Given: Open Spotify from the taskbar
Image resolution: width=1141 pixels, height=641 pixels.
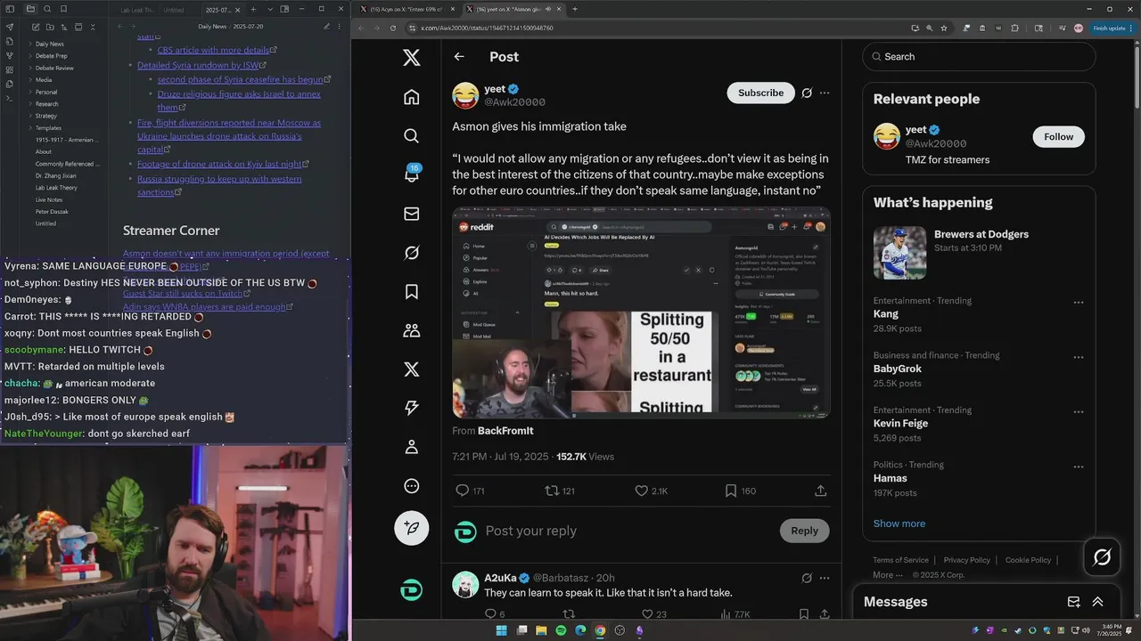Looking at the screenshot, I should pos(561,630).
